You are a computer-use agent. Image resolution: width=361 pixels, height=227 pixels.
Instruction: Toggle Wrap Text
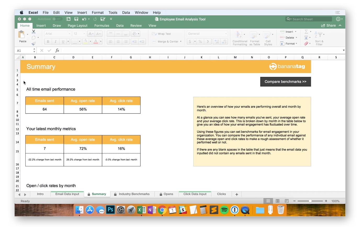pyautogui.click(x=161, y=34)
